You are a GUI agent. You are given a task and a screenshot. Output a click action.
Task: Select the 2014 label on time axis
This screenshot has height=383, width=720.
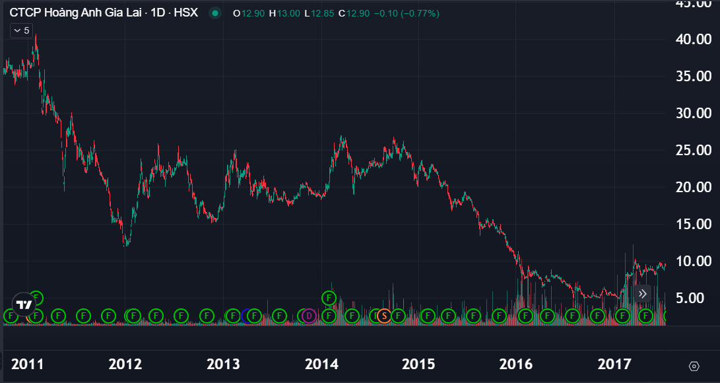tap(322, 364)
